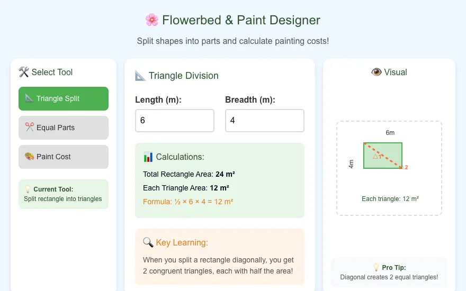The height and width of the screenshot is (291, 466).
Task: Click the flower icon in the page title
Action: (x=152, y=20)
